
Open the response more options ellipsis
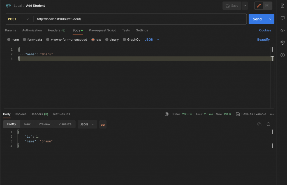(272, 114)
